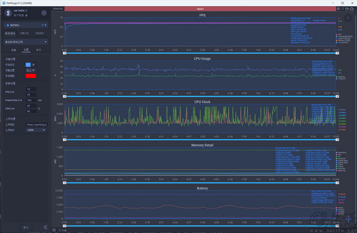
Task: Toggle the Log checkbox
Action: tap(60, 230)
